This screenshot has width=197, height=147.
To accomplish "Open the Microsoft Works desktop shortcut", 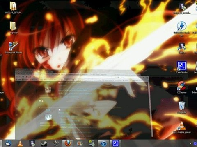I will 13,46.
